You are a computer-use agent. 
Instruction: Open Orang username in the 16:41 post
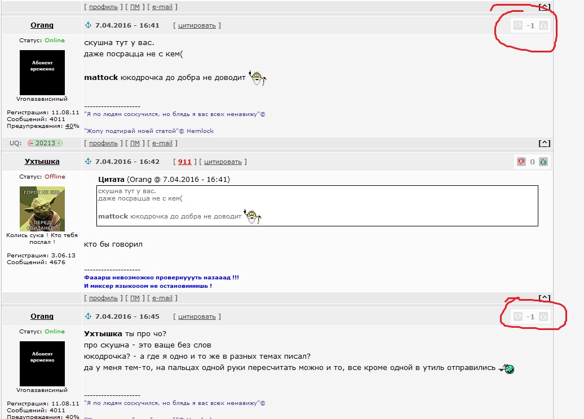pyautogui.click(x=42, y=25)
